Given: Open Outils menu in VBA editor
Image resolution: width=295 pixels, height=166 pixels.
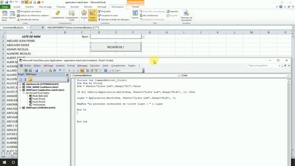Looking at the screenshot, I should tap(106, 65).
